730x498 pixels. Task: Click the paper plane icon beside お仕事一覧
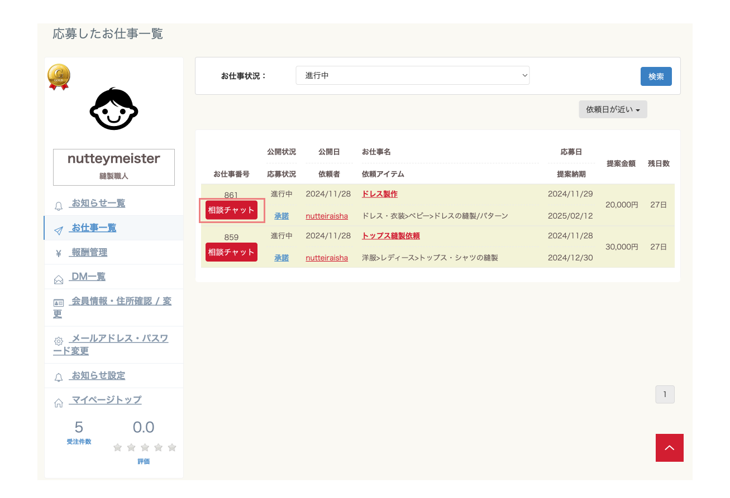pyautogui.click(x=59, y=230)
